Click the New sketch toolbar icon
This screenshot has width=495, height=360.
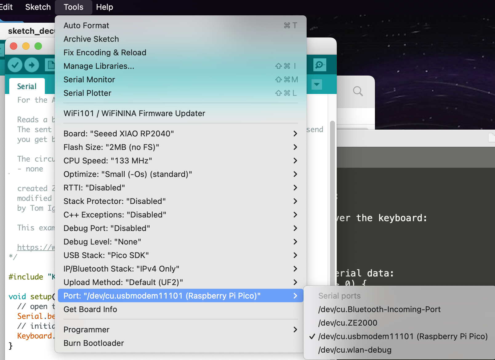50,65
